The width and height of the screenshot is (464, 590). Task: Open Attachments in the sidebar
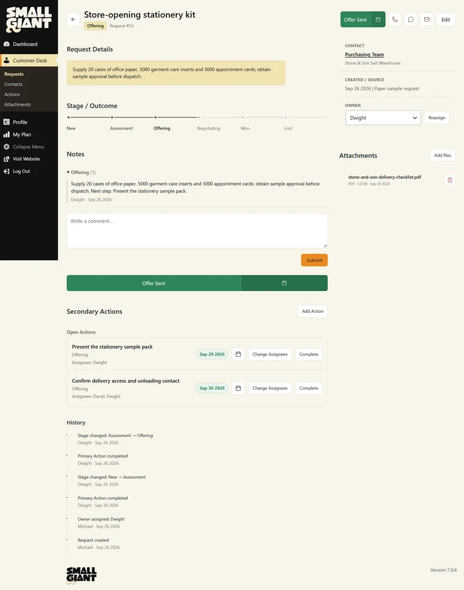17,104
